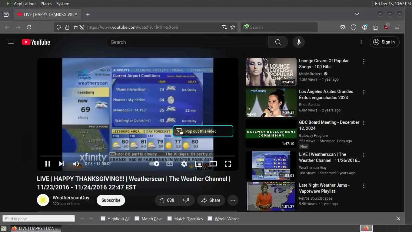Select LIVE HAPPY THANKSGIVING browser tab

click(x=47, y=14)
